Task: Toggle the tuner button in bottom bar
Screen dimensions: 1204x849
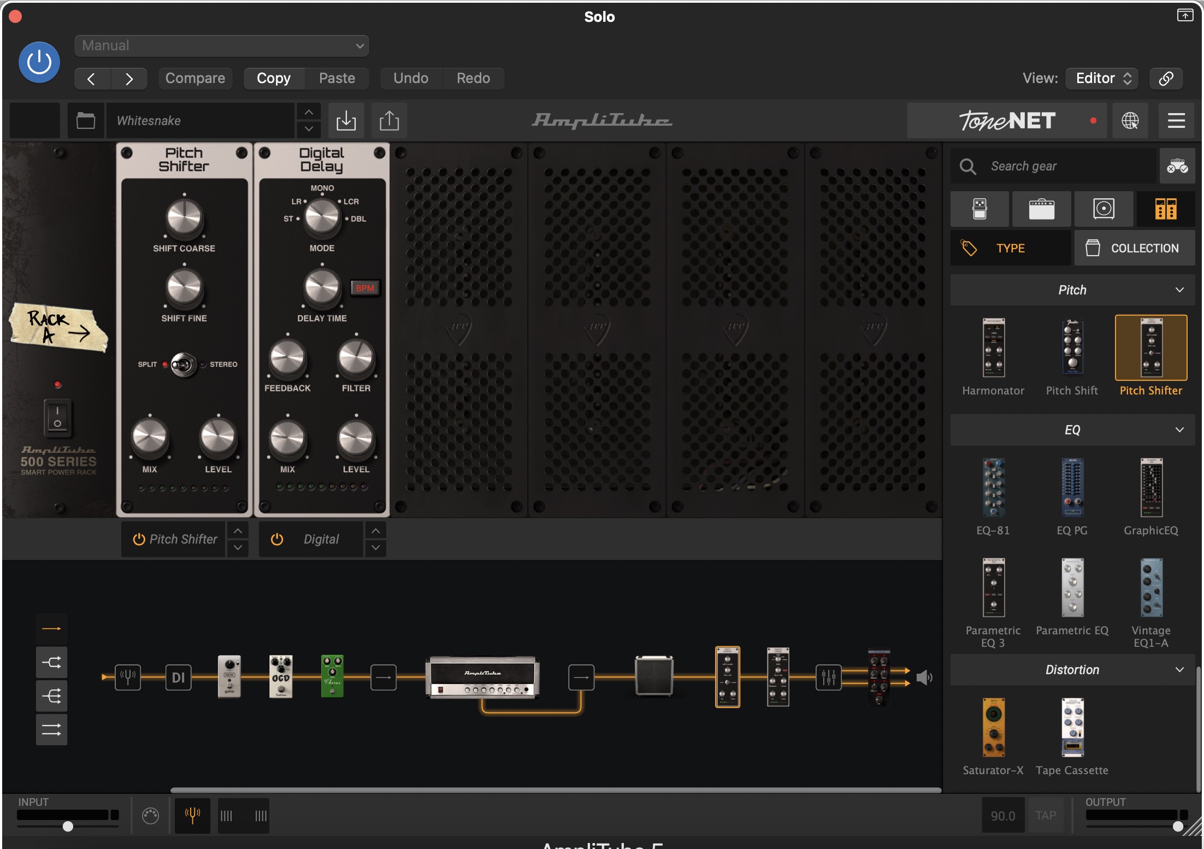Action: (x=192, y=816)
